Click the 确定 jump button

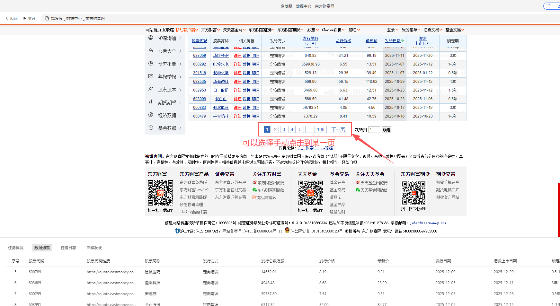click(x=387, y=130)
